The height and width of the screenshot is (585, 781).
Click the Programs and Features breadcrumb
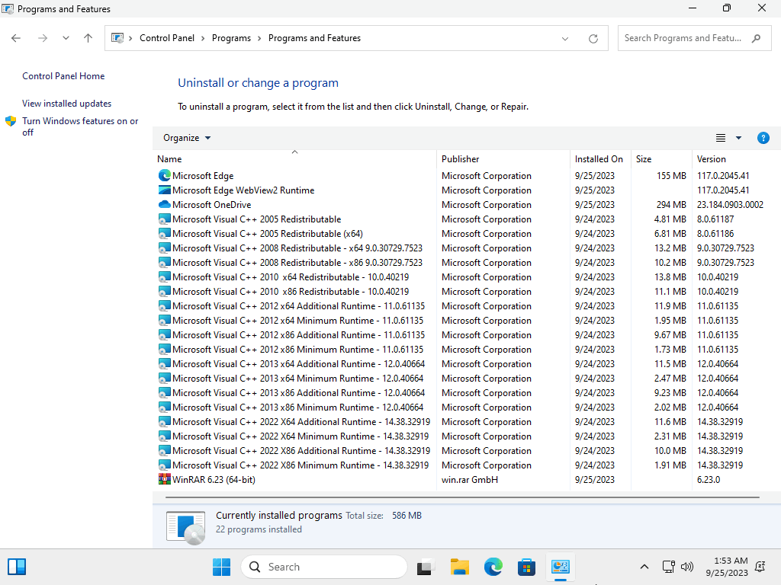314,38
